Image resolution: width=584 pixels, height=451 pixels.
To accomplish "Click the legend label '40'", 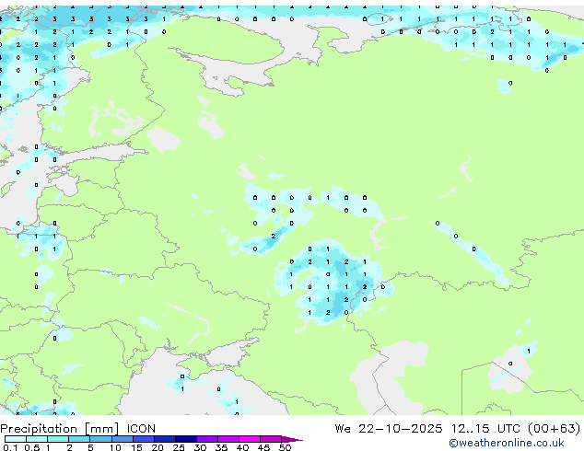I will click(x=242, y=447).
